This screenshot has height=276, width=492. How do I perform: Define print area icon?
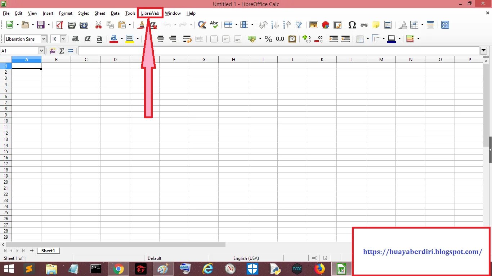click(x=403, y=25)
